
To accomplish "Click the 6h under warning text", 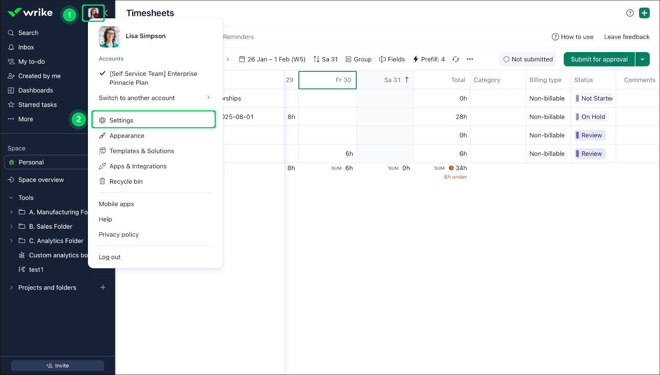I will (x=455, y=177).
